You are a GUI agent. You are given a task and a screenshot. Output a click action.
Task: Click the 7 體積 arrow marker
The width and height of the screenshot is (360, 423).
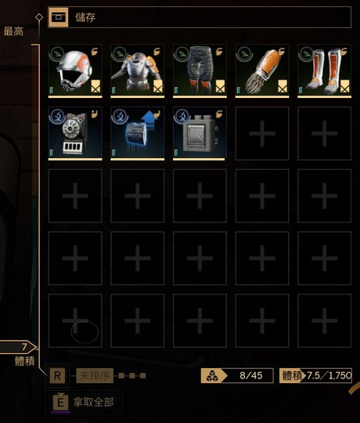[18, 347]
